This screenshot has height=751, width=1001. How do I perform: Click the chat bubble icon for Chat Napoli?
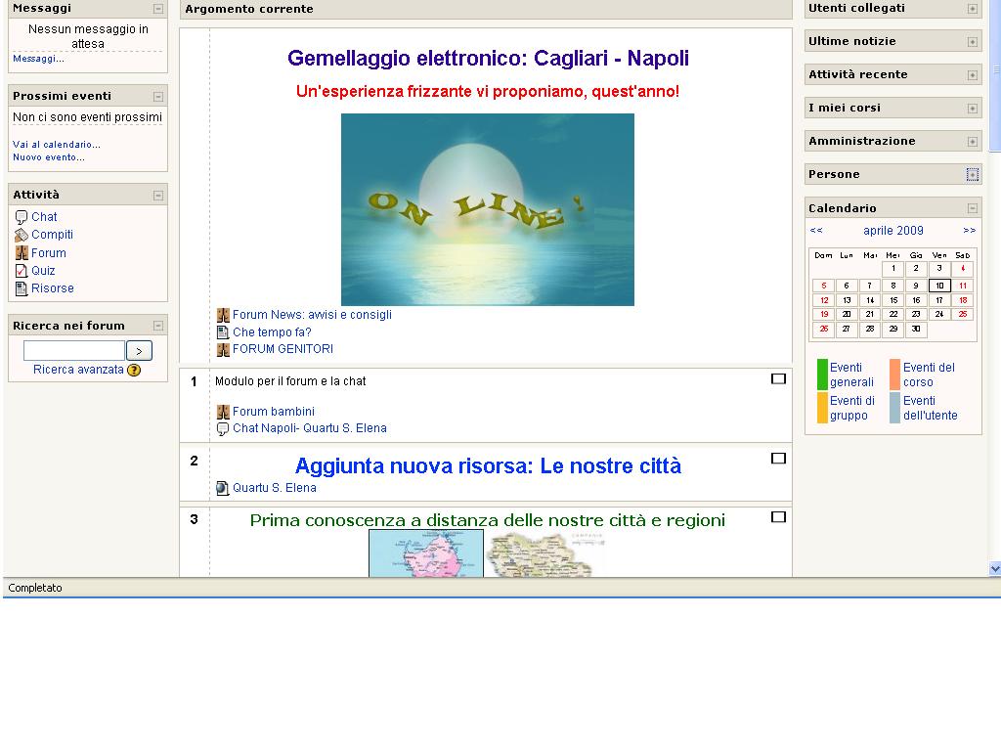(x=223, y=429)
